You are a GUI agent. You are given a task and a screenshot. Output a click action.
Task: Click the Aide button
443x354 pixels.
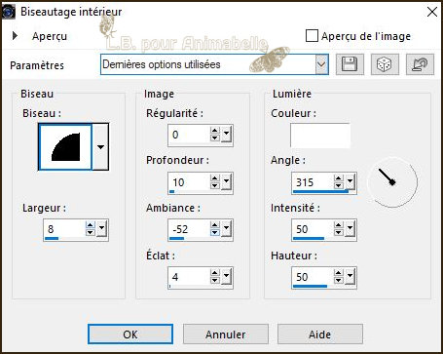pos(320,334)
